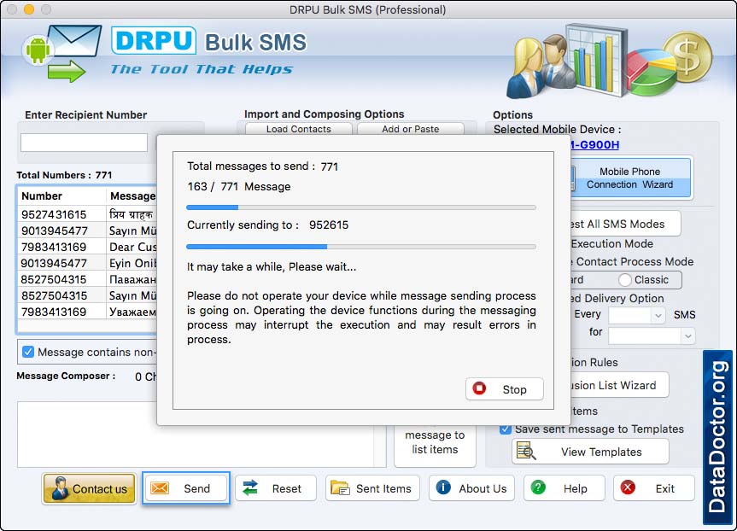Click the Help question mark icon
The image size is (737, 531).
click(538, 487)
